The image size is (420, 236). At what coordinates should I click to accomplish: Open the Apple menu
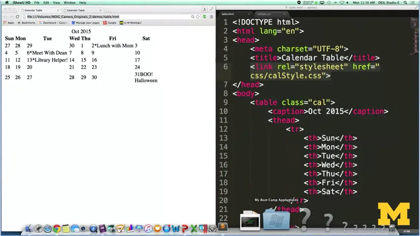6,2
